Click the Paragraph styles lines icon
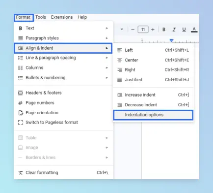 tap(21, 38)
